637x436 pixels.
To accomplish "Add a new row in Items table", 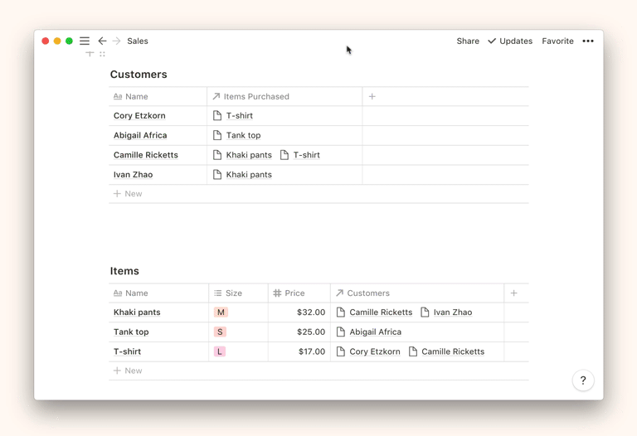I will pos(129,371).
